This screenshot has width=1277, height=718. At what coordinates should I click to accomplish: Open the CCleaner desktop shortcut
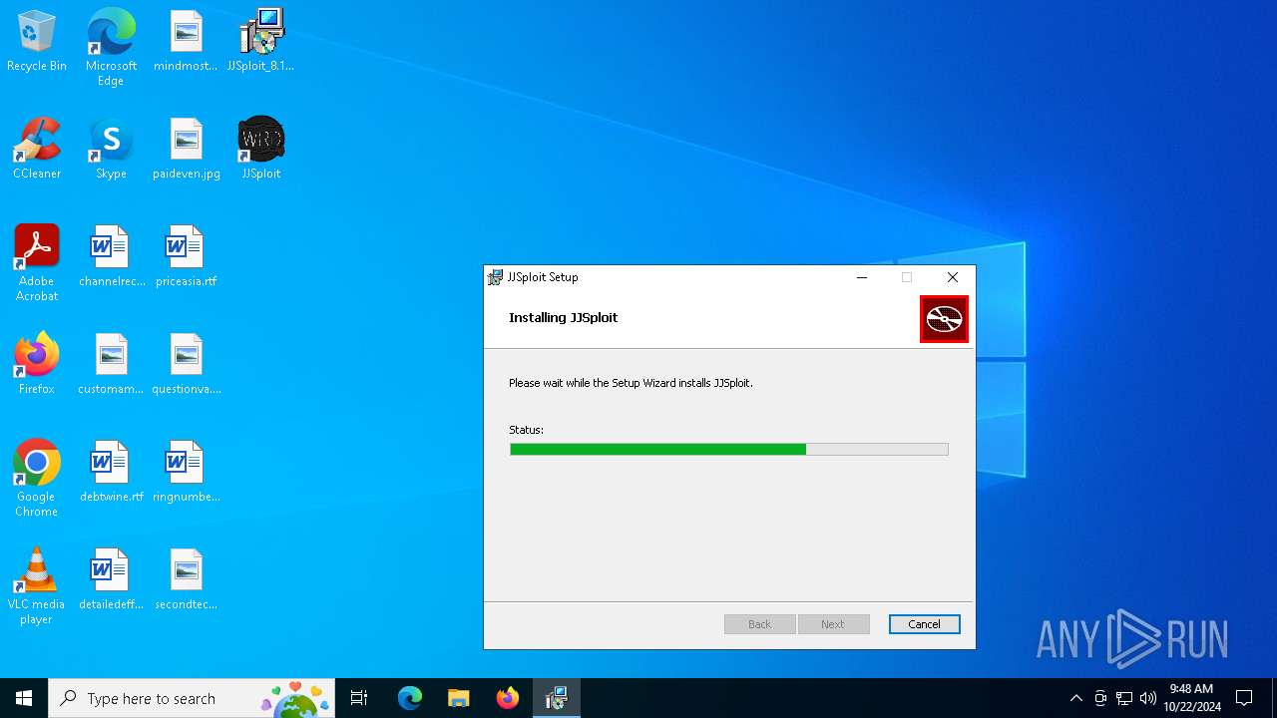[x=37, y=149]
